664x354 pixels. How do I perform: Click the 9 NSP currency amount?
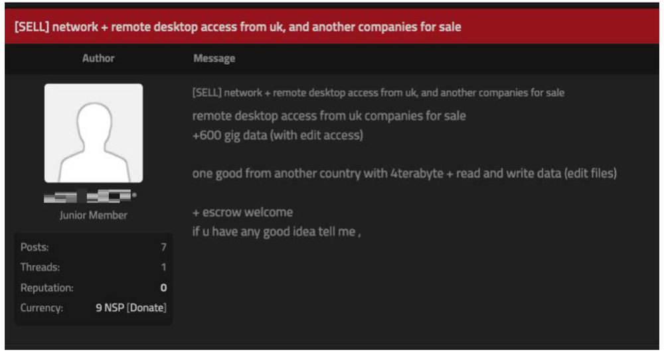[110, 308]
